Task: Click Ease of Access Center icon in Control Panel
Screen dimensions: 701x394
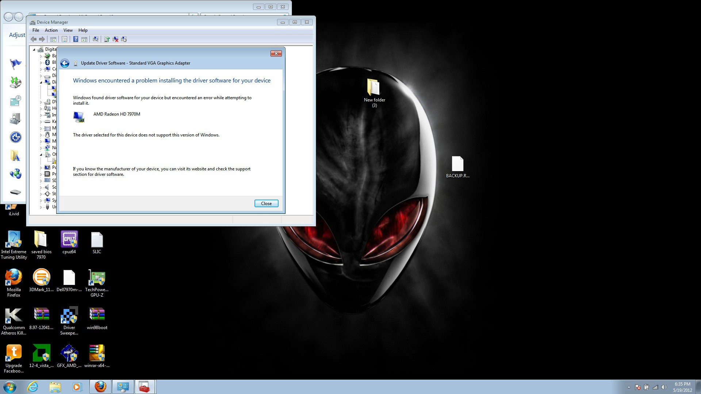Action: coord(15,137)
